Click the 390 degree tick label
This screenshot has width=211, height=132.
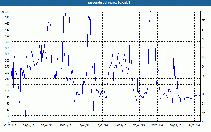coord(7,42)
